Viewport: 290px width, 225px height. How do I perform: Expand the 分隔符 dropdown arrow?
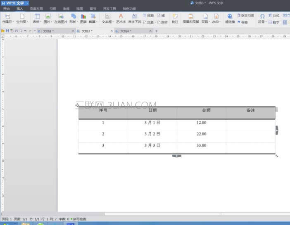(x=13, y=22)
